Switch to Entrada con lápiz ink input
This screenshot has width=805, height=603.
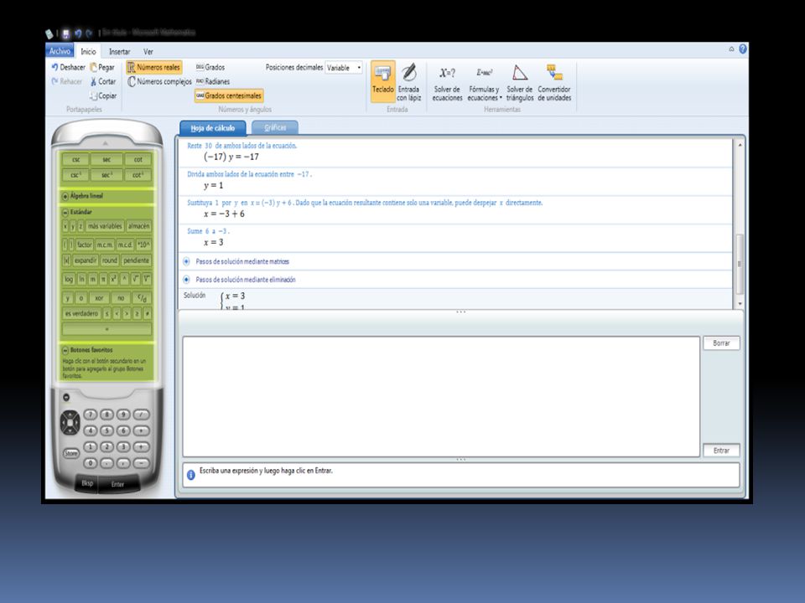tap(408, 83)
